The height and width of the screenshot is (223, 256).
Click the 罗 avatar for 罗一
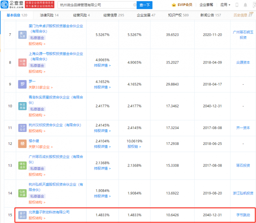(22, 84)
